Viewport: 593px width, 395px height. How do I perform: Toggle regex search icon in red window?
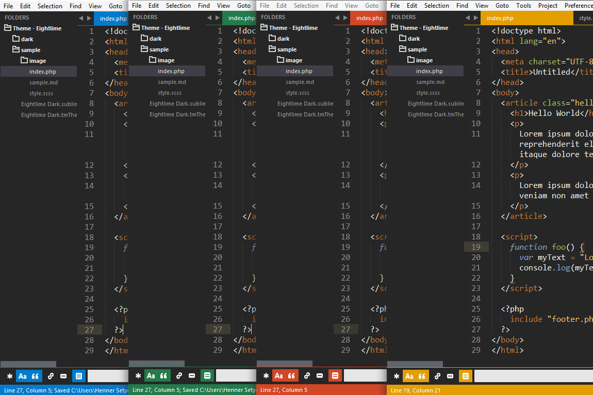[266, 376]
